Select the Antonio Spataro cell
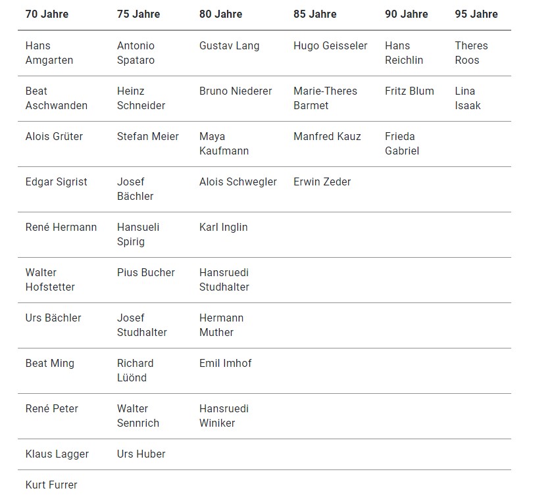Viewport: 554px width, 503px height. [x=136, y=53]
